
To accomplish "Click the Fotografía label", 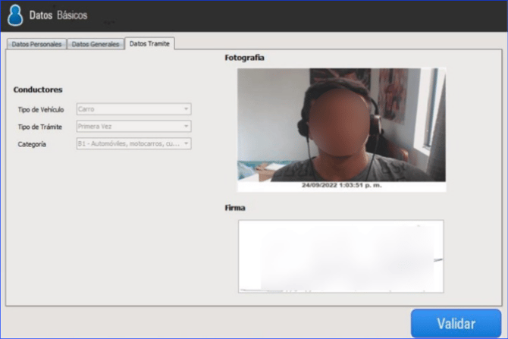I will [x=244, y=58].
